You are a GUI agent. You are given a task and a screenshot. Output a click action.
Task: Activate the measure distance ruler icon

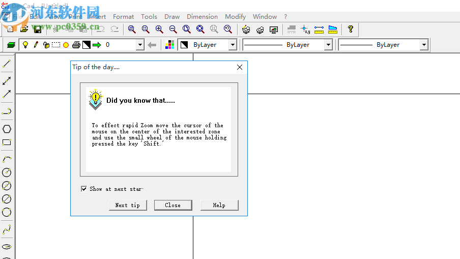[319, 30]
